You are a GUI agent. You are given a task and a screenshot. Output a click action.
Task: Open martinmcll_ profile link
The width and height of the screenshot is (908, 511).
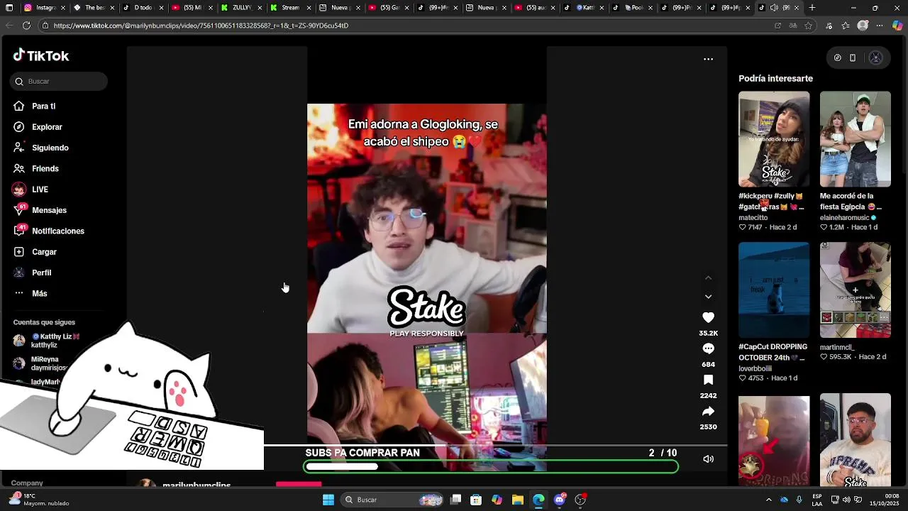[x=837, y=347]
